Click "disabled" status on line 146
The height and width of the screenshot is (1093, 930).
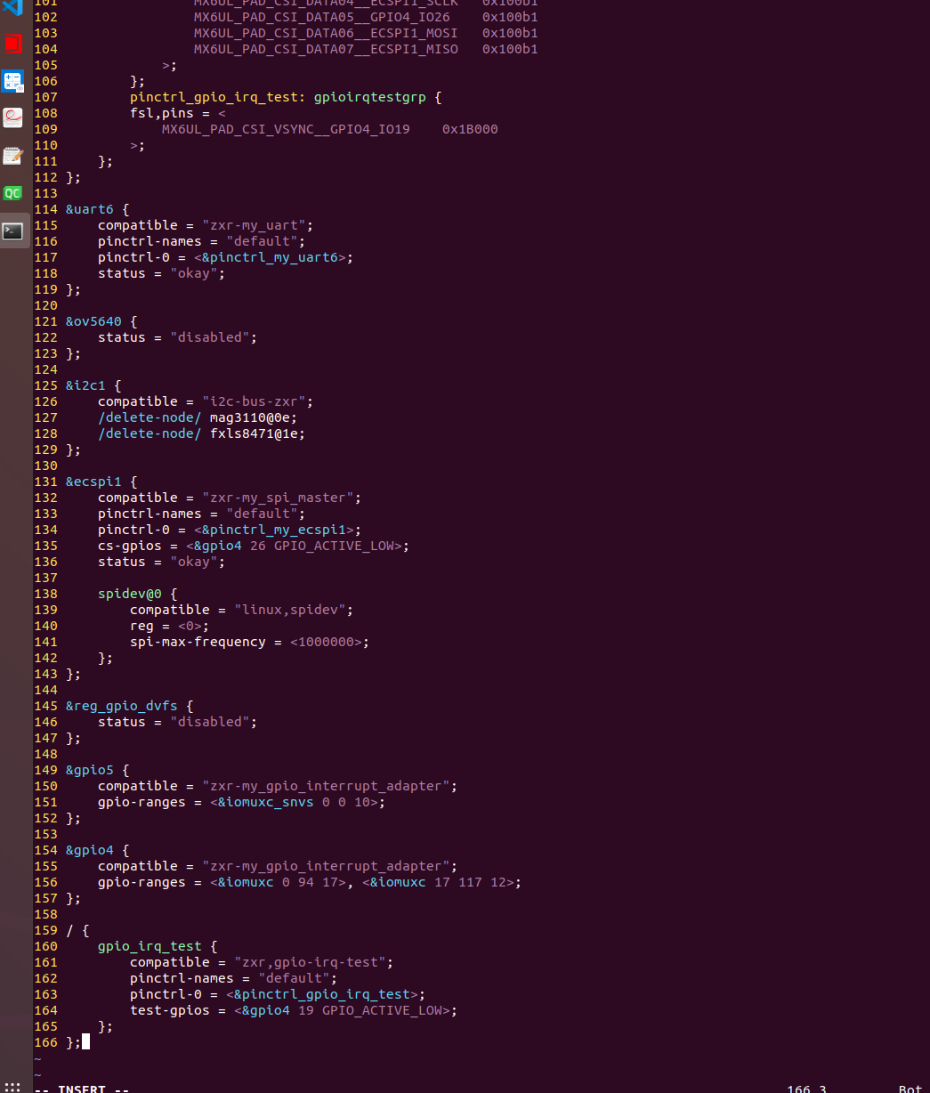click(210, 722)
